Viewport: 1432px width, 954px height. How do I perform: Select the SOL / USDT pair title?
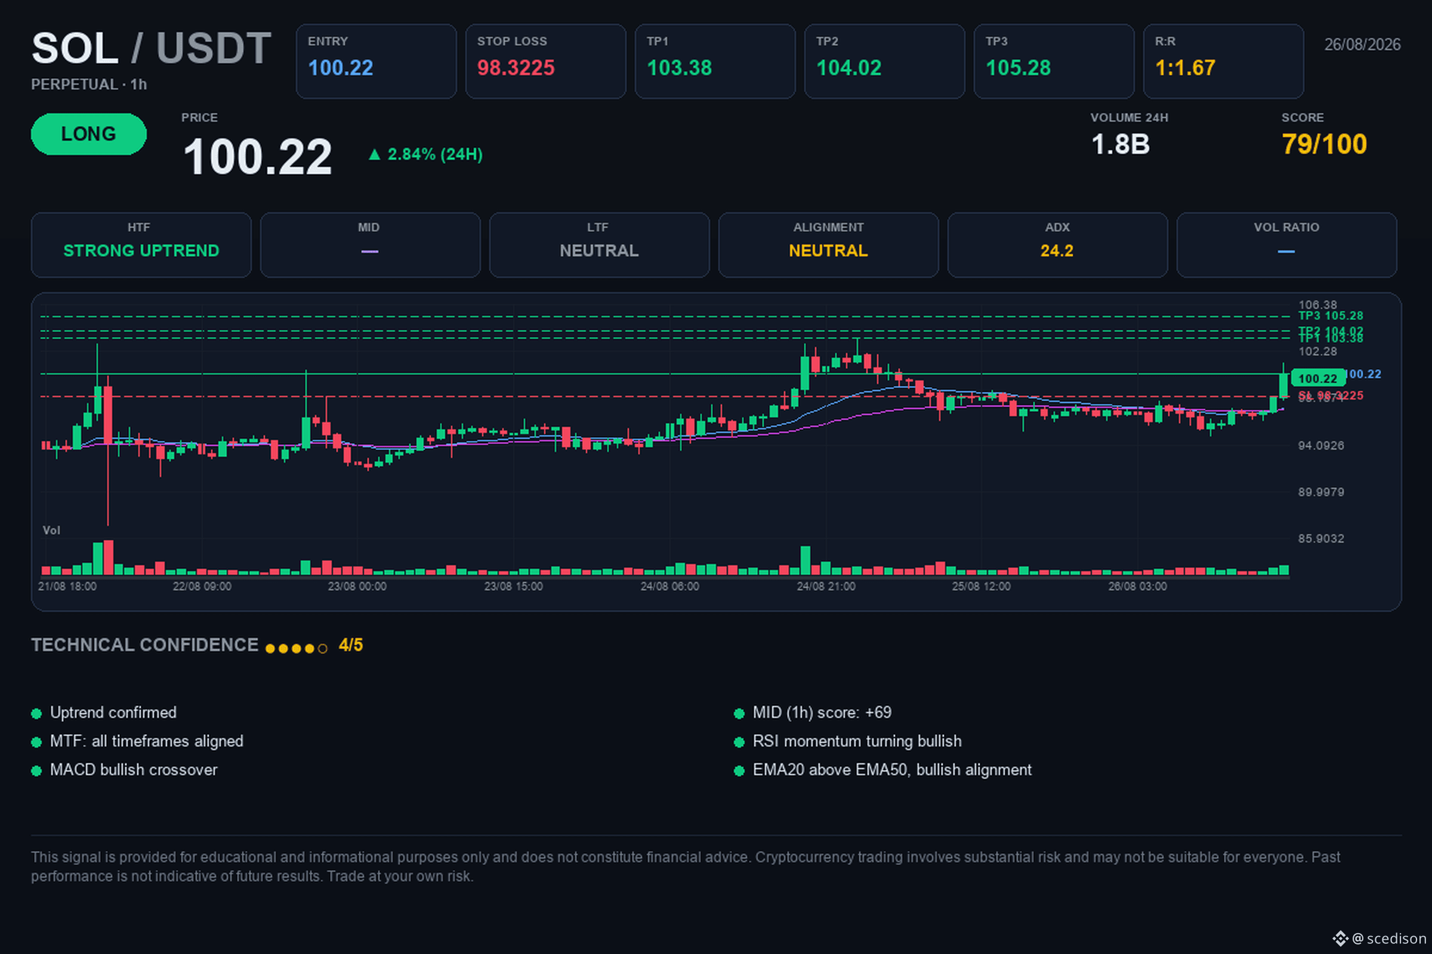(151, 48)
